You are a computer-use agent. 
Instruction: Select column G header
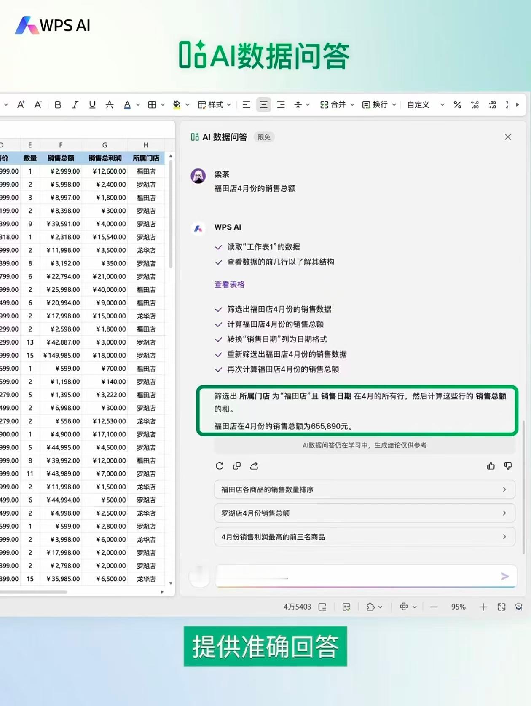105,145
